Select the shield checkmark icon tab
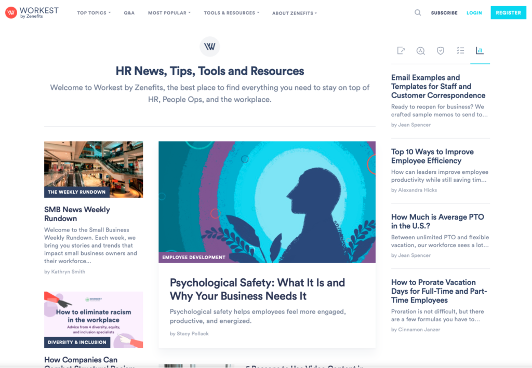This screenshot has height=368, width=532. 441,50
